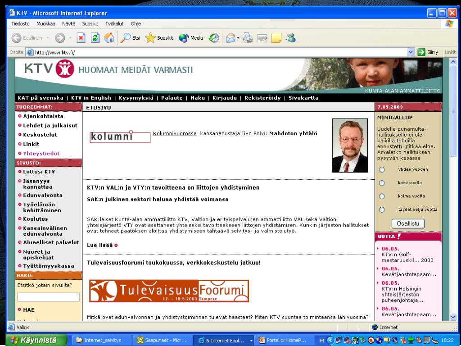Open the Ohje menu
461x346 pixels.
(x=136, y=24)
